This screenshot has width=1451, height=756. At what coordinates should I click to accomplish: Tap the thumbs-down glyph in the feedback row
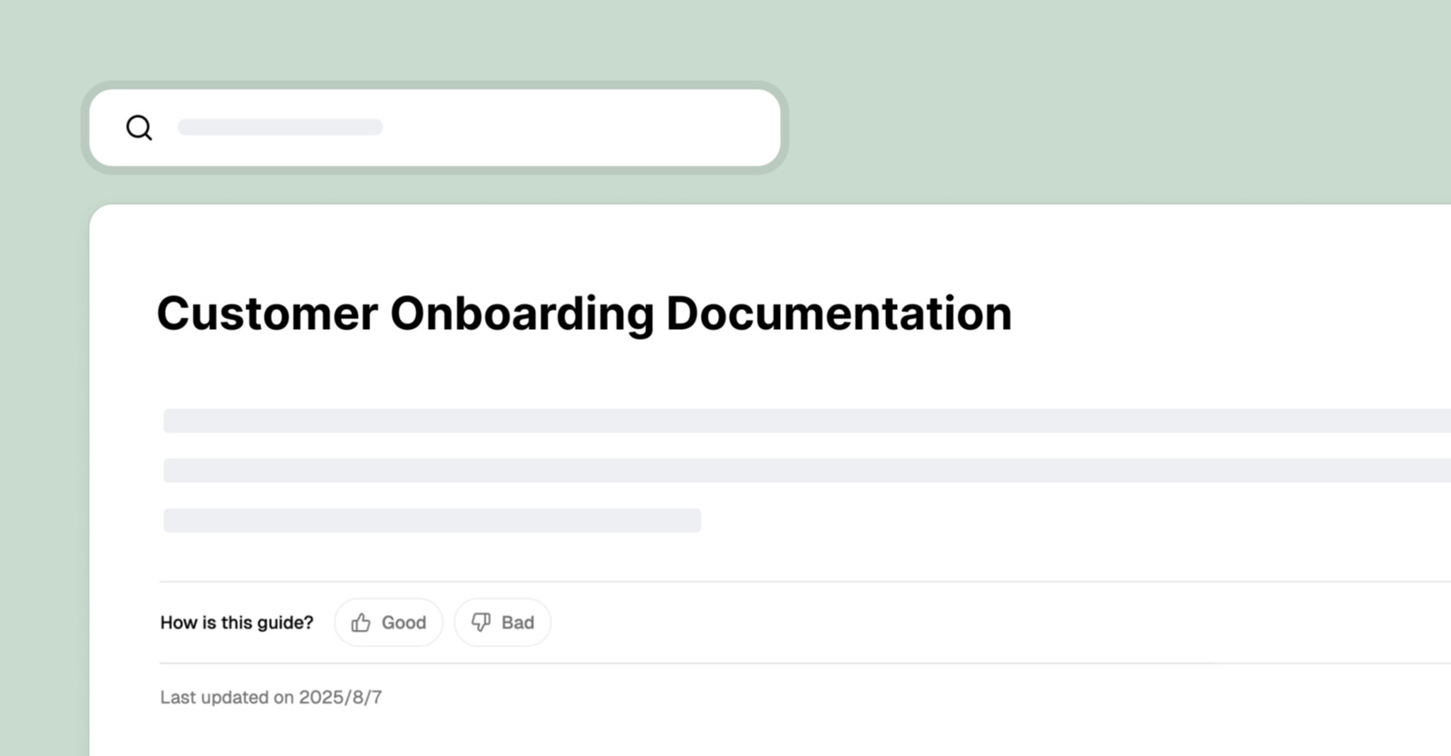point(482,622)
